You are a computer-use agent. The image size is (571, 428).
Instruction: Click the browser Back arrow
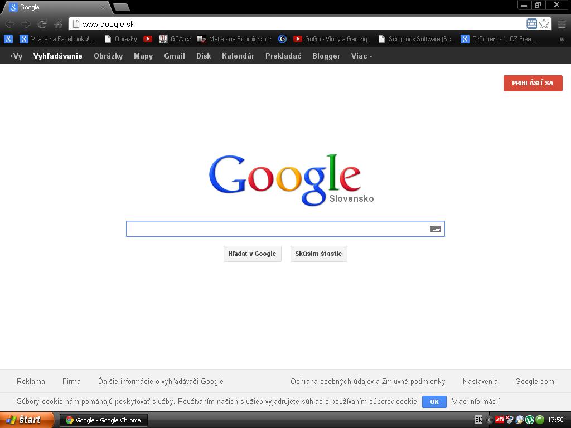(10, 24)
